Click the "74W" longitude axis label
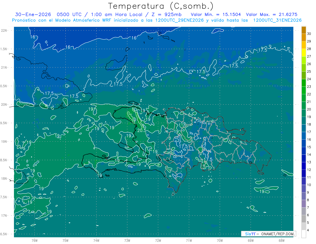The height and width of the screenshot is (244, 316). (96, 241)
